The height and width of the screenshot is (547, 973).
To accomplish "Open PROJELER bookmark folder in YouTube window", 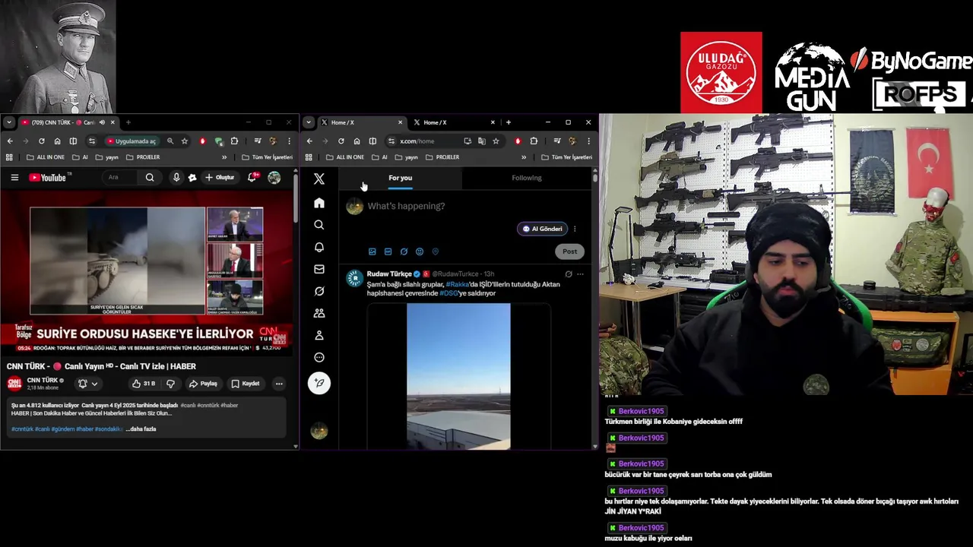I will coord(143,157).
